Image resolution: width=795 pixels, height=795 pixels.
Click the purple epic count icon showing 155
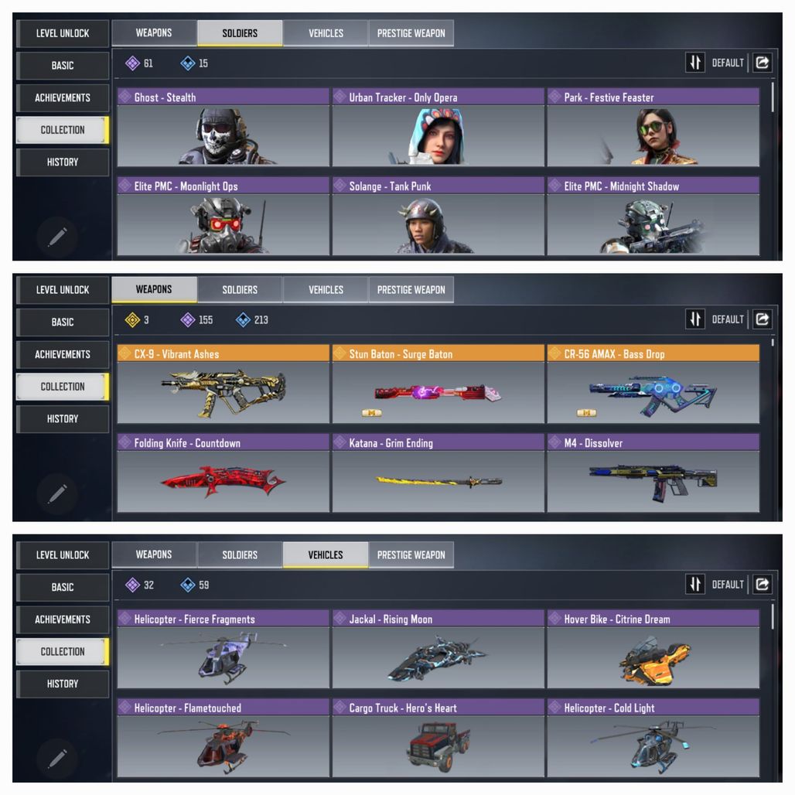coord(188,320)
